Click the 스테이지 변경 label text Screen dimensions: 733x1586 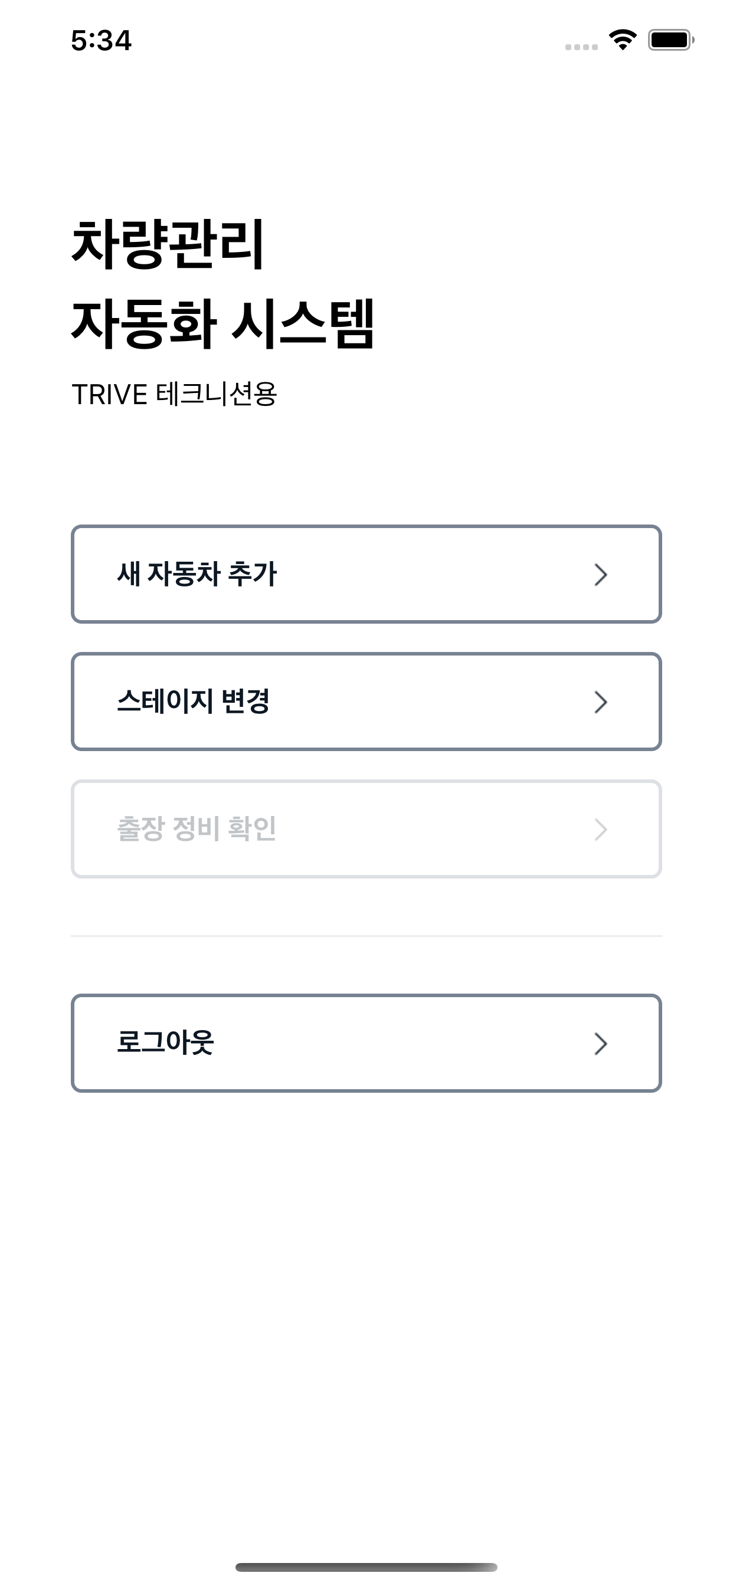[194, 702]
